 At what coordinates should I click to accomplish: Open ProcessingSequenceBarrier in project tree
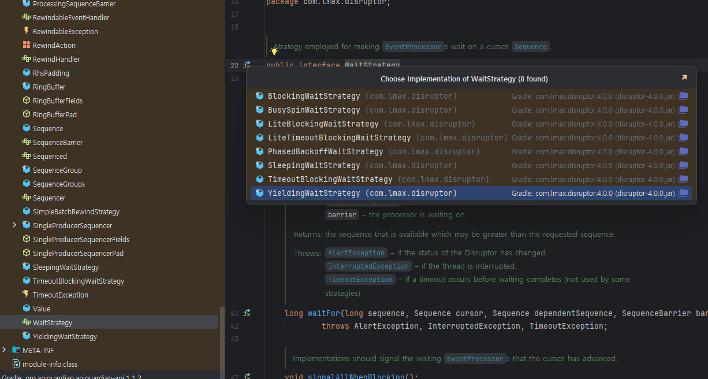tap(74, 3)
